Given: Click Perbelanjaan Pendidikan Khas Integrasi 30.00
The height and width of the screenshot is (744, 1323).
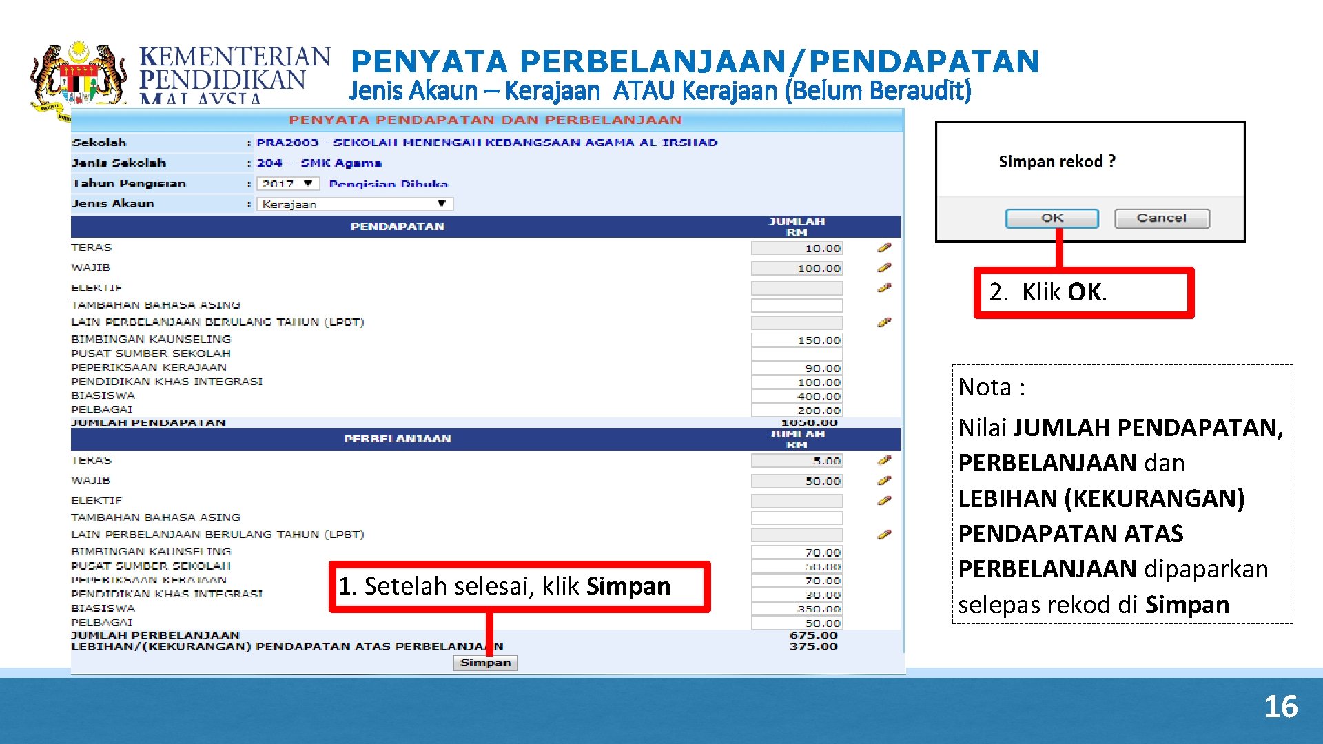Looking at the screenshot, I should (x=797, y=595).
